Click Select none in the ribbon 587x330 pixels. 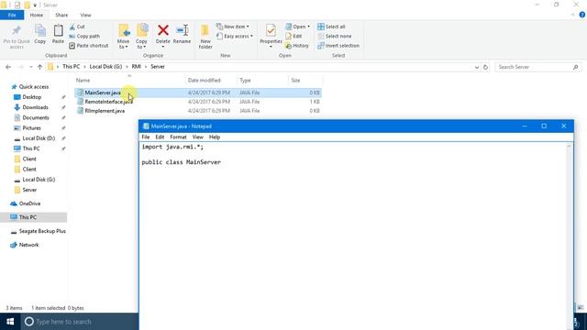334,36
